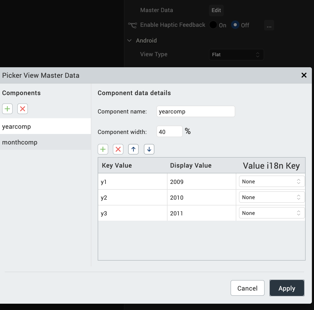Set Haptic Feedback to Off
Viewport: 314px width, 310px height.
[235, 25]
